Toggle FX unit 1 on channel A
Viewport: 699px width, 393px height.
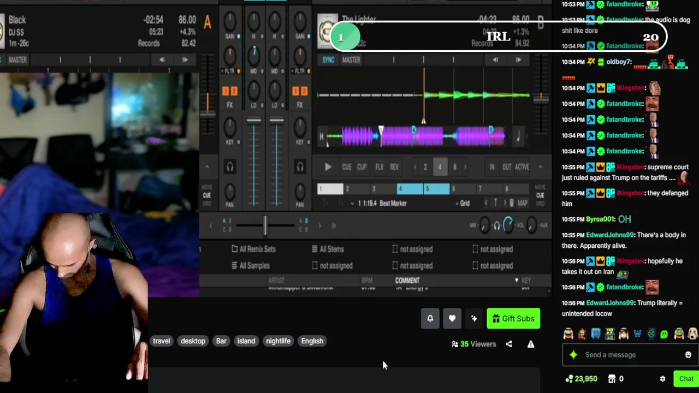point(226,91)
